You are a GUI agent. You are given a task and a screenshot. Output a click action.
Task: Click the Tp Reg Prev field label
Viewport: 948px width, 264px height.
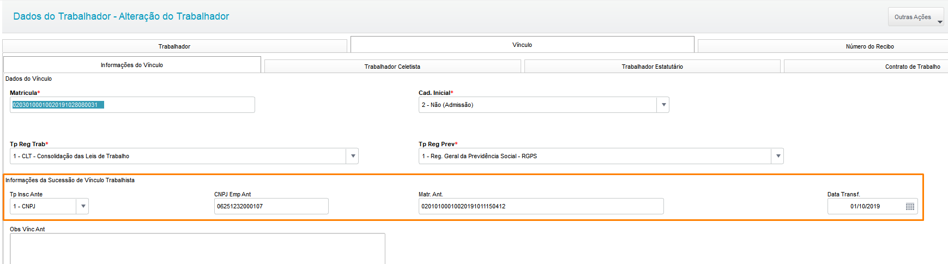438,144
